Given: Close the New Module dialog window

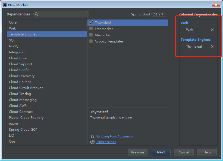Looking at the screenshot, I should pos(216,5).
